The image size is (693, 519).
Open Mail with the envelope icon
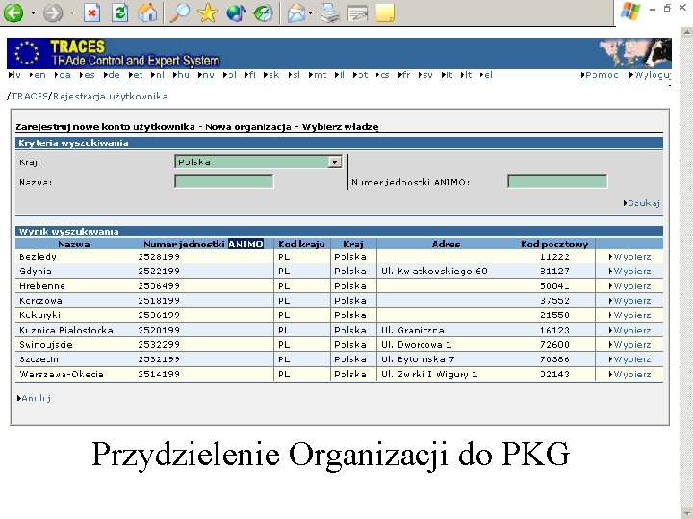coord(296,12)
